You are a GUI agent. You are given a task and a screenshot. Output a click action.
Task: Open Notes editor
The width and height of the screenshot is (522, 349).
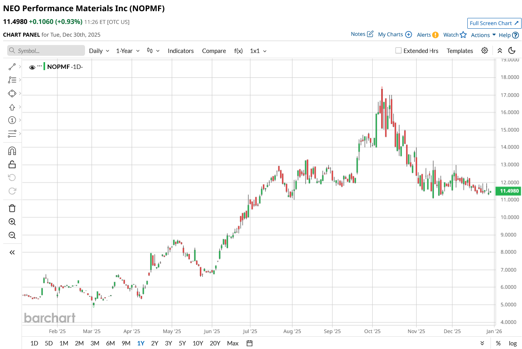(362, 34)
